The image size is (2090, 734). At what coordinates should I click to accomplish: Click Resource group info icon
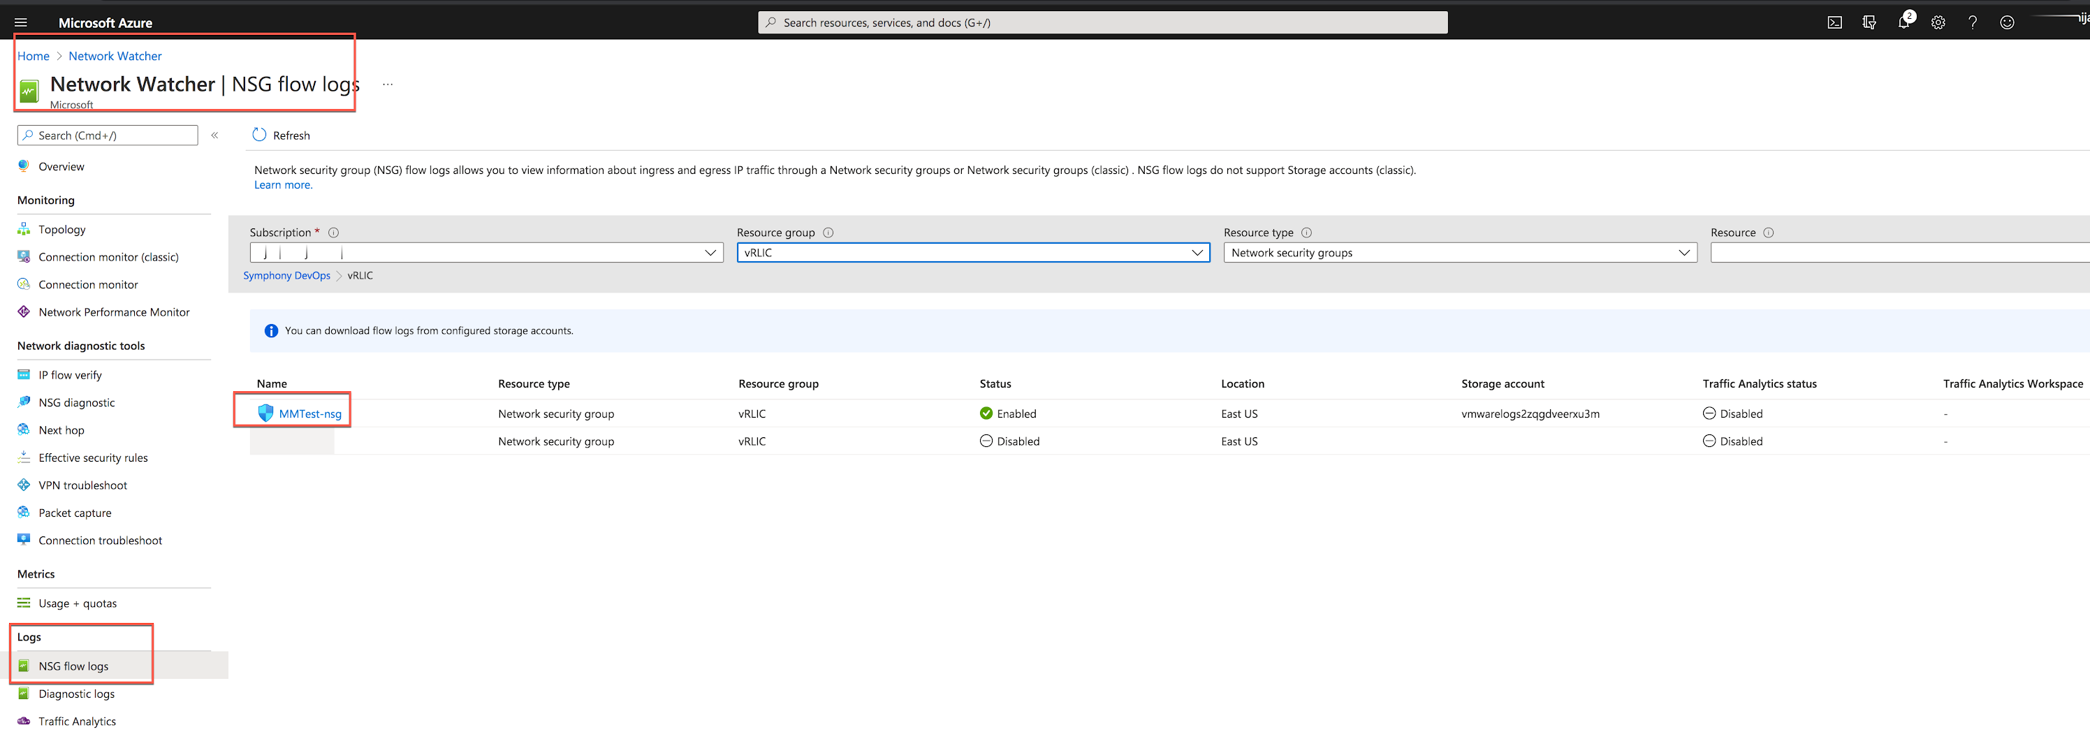click(x=828, y=233)
